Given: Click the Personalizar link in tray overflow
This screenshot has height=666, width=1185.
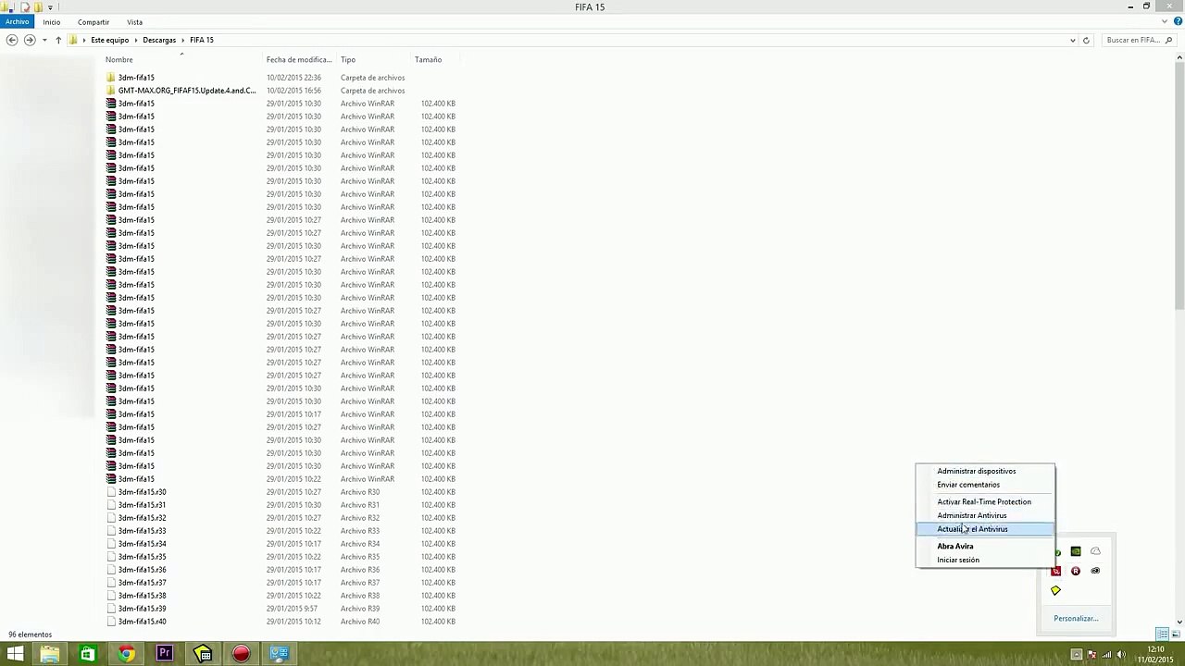Looking at the screenshot, I should 1076,619.
